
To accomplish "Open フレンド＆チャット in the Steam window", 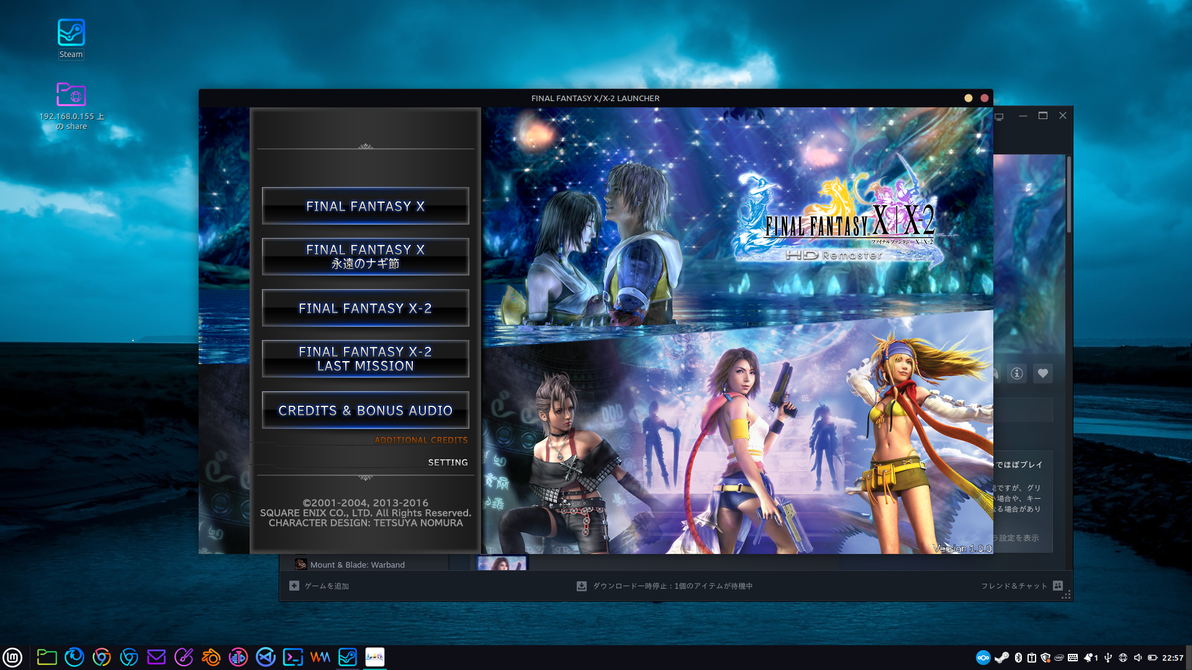I will [x=1022, y=586].
